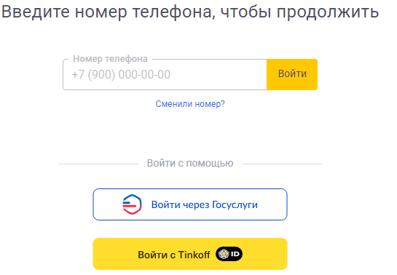The image size is (397, 275).
Task: Click the "Номер телефона" field label
Action: (x=110, y=59)
